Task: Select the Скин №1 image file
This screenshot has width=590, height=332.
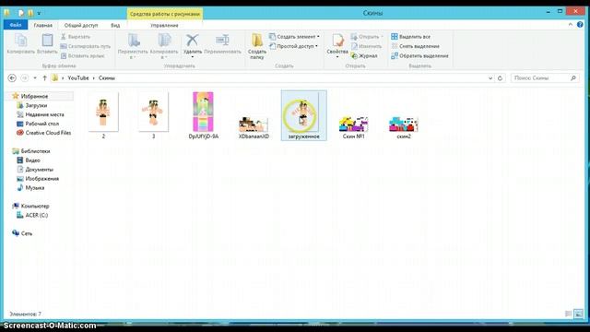Action: (354, 128)
